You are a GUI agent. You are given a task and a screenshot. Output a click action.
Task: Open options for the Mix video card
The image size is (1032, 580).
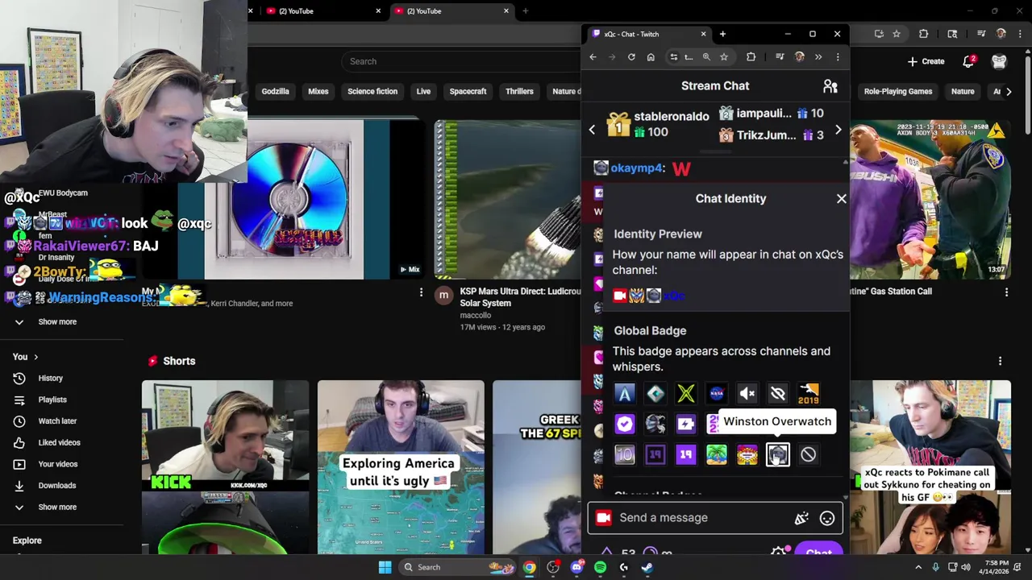pyautogui.click(x=421, y=292)
